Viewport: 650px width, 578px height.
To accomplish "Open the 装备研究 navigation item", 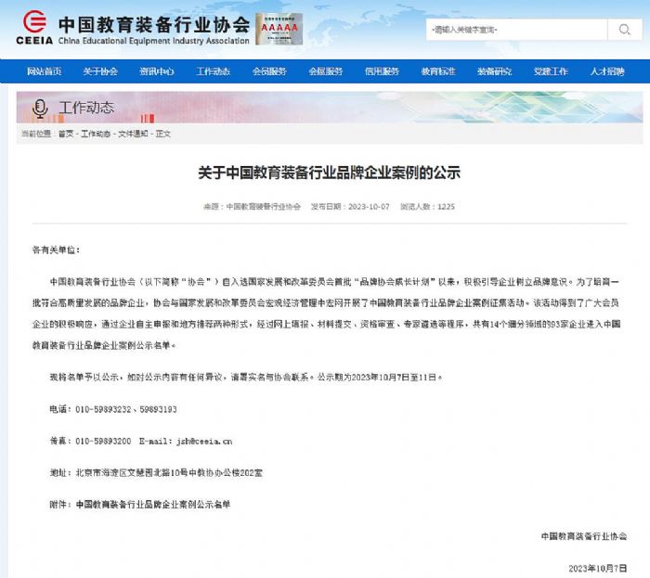I will click(494, 71).
